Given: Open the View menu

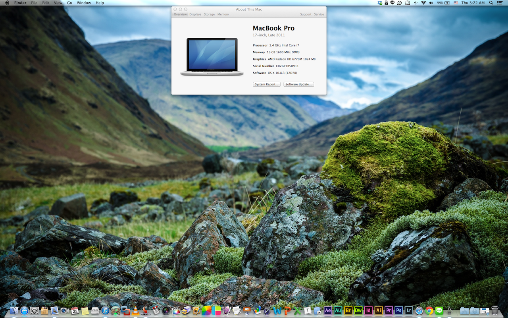Looking at the screenshot, I should pos(58,3).
